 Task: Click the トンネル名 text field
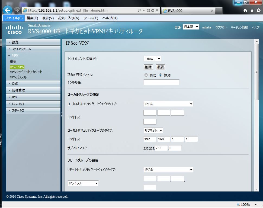click(161, 82)
